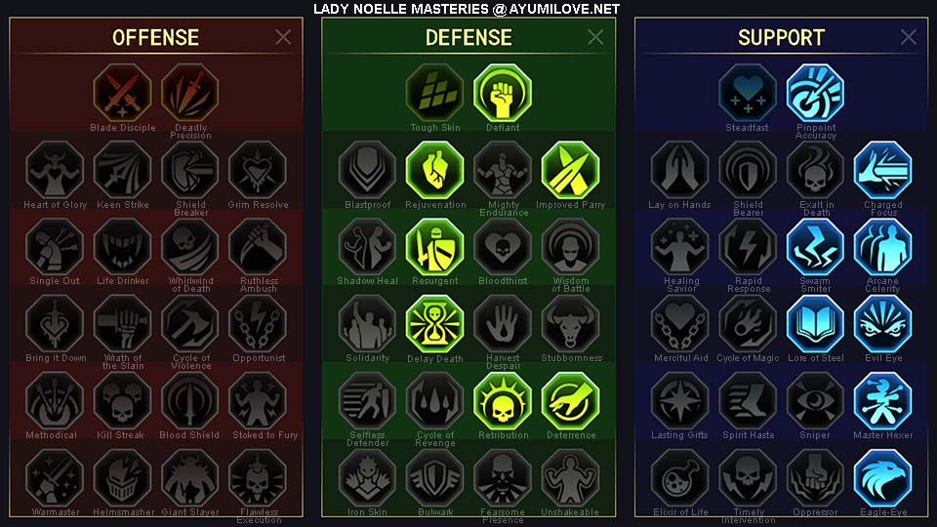Close the Defense mastery panel
Screen dimensions: 937x527
(595, 37)
